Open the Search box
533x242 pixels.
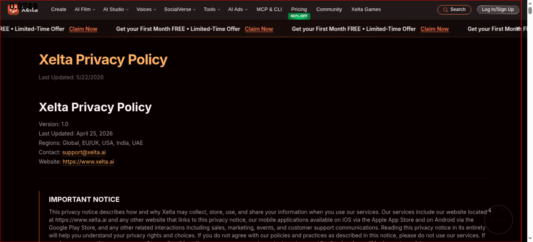click(454, 10)
